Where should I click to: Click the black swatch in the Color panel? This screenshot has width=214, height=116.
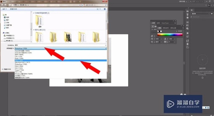point(159,31)
